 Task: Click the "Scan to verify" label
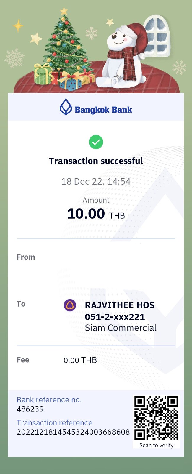pyautogui.click(x=156, y=445)
